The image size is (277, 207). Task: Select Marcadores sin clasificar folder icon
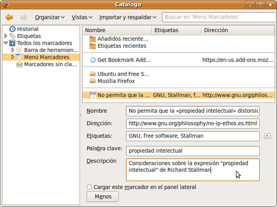(19, 64)
